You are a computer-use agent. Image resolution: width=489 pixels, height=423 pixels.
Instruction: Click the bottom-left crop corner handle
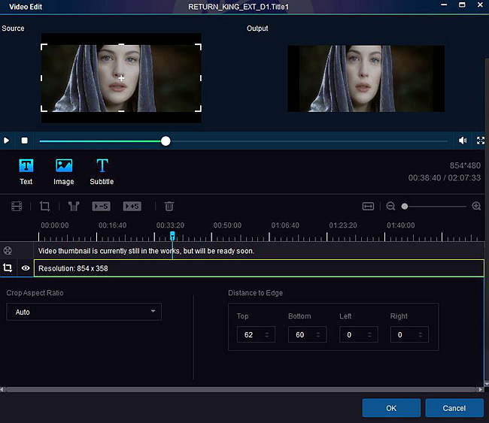point(44,108)
